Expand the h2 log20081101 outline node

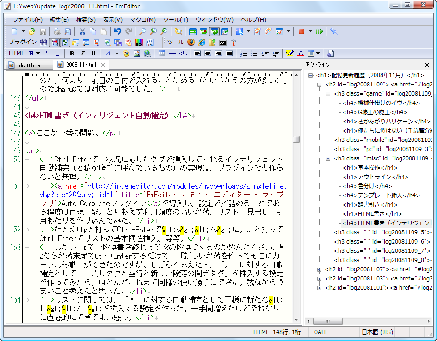pyautogui.click(x=320, y=288)
